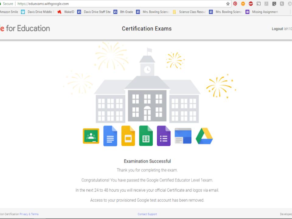Click the Privacy & Terms footer link
This screenshot has width=292, height=219.
point(29,214)
